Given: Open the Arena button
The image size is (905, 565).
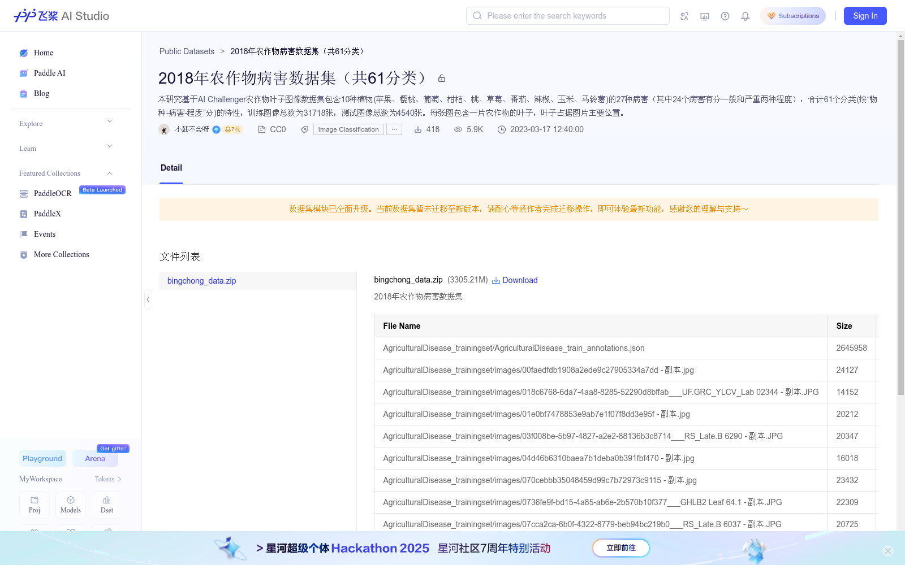Looking at the screenshot, I should coord(95,458).
